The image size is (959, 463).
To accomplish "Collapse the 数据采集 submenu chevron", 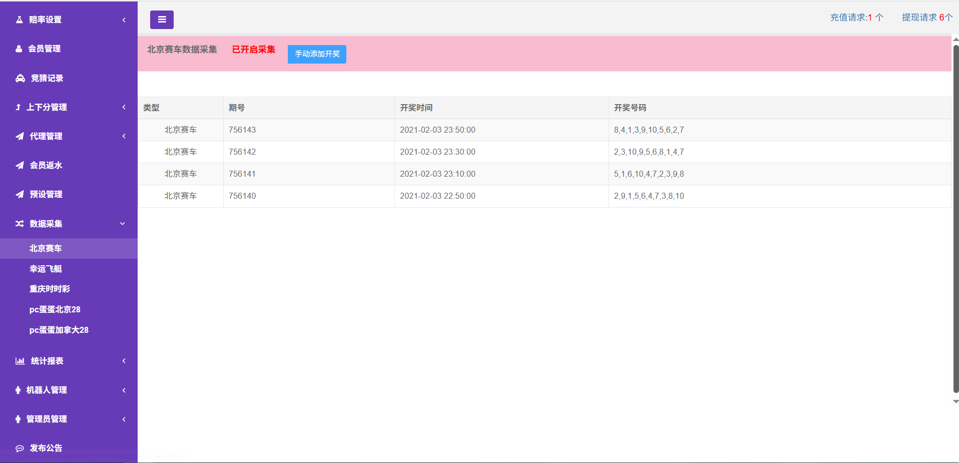I will pos(123,224).
